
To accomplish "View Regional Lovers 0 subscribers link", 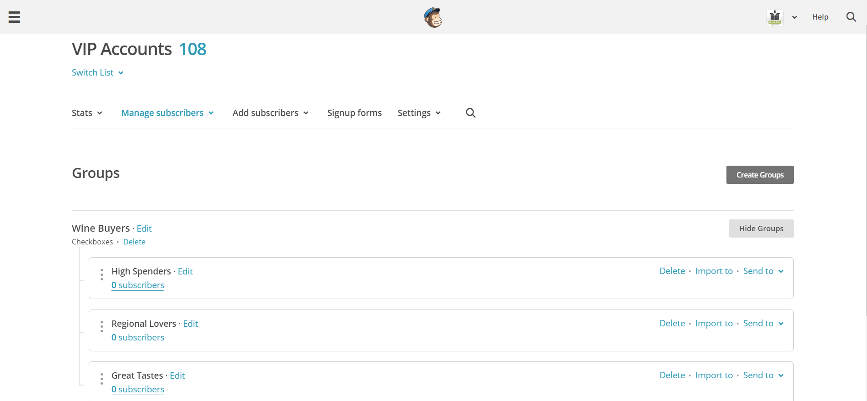I will [138, 338].
